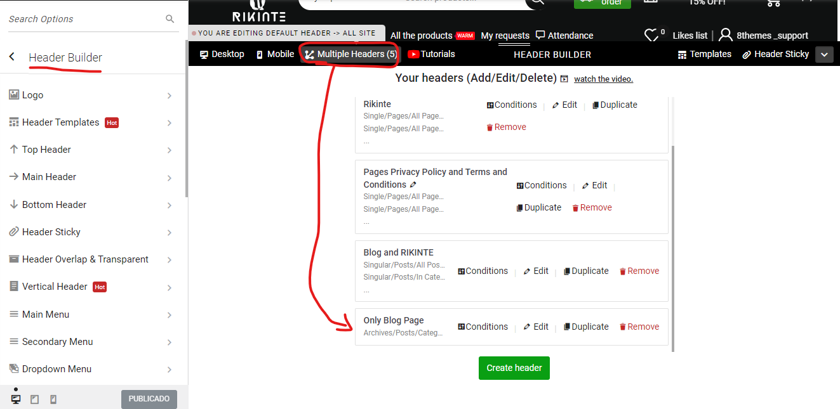Image resolution: width=840 pixels, height=409 pixels.
Task: Duplicate the Rikinte header
Action: click(x=615, y=105)
